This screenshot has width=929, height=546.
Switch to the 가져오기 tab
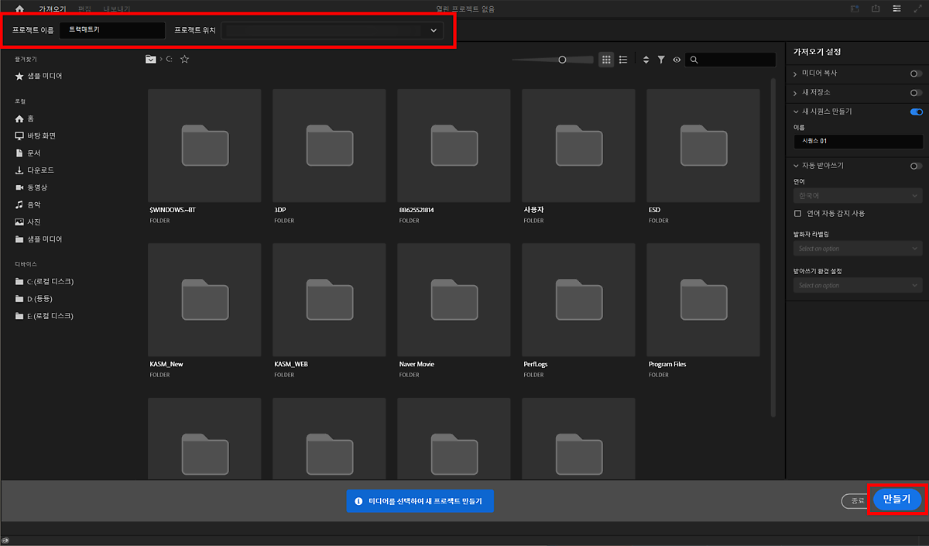(x=51, y=9)
